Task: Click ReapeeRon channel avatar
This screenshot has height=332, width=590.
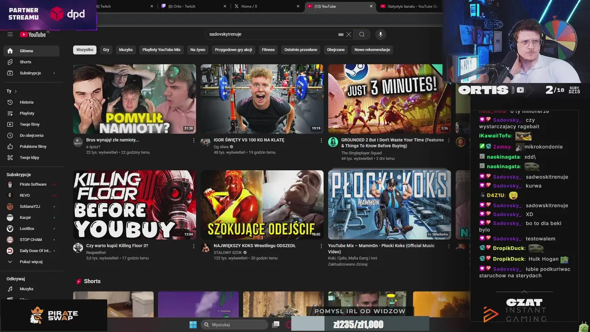Action: tap(78, 248)
